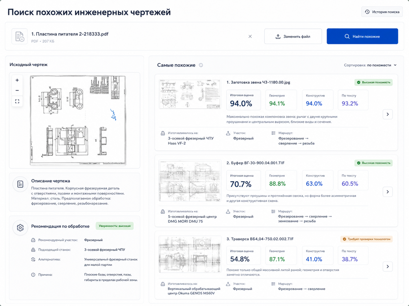This screenshot has width=409, height=306.
Task: Click the Исходный чертеж heading
Action: point(29,65)
